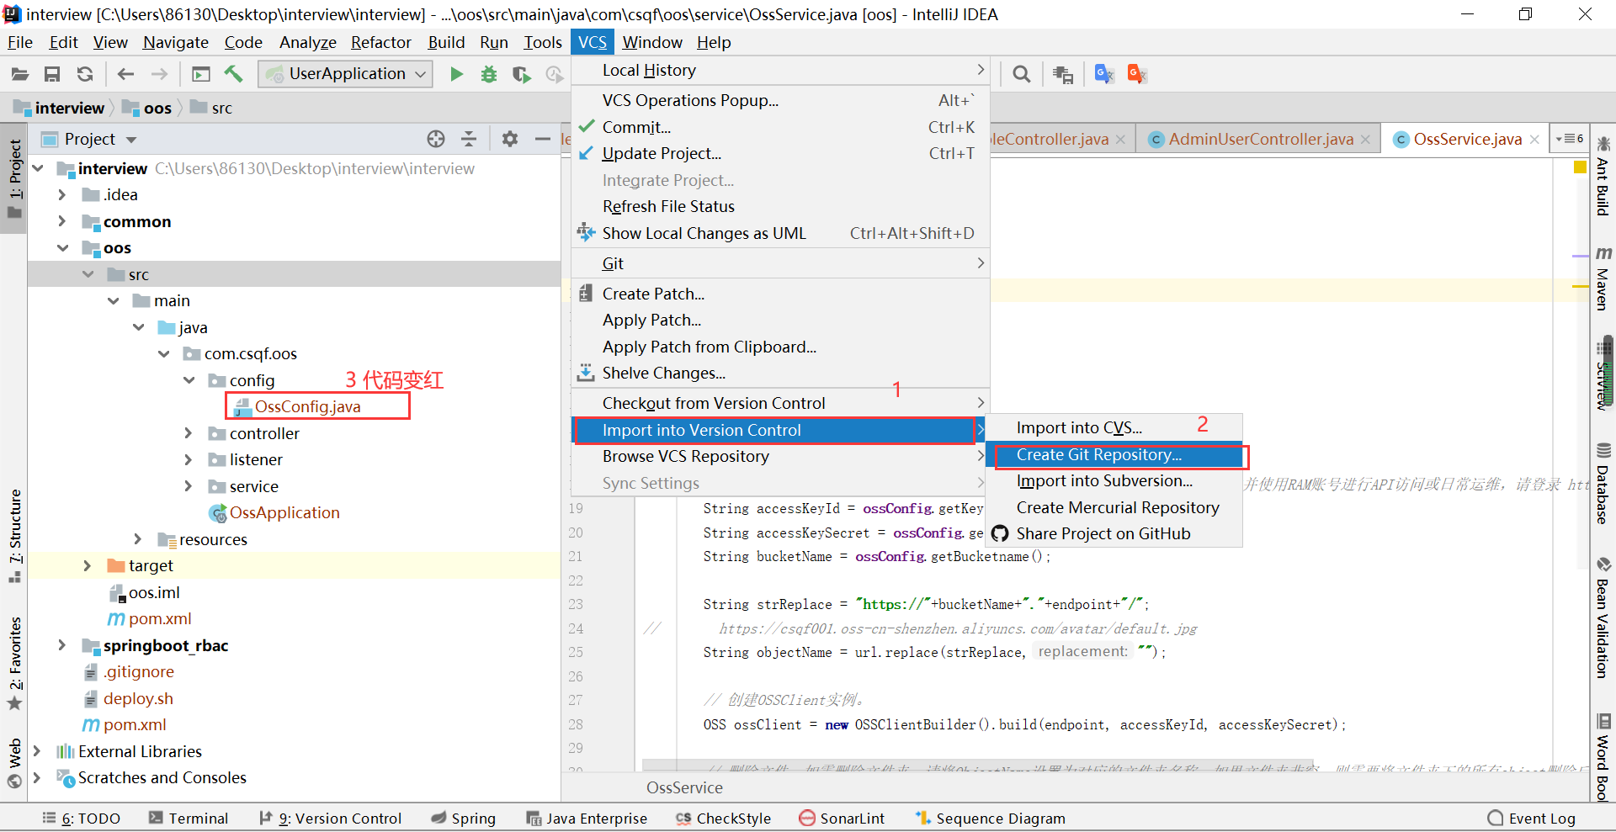The width and height of the screenshot is (1616, 832).
Task: Open the Favorites side tab
Action: [x=14, y=664]
